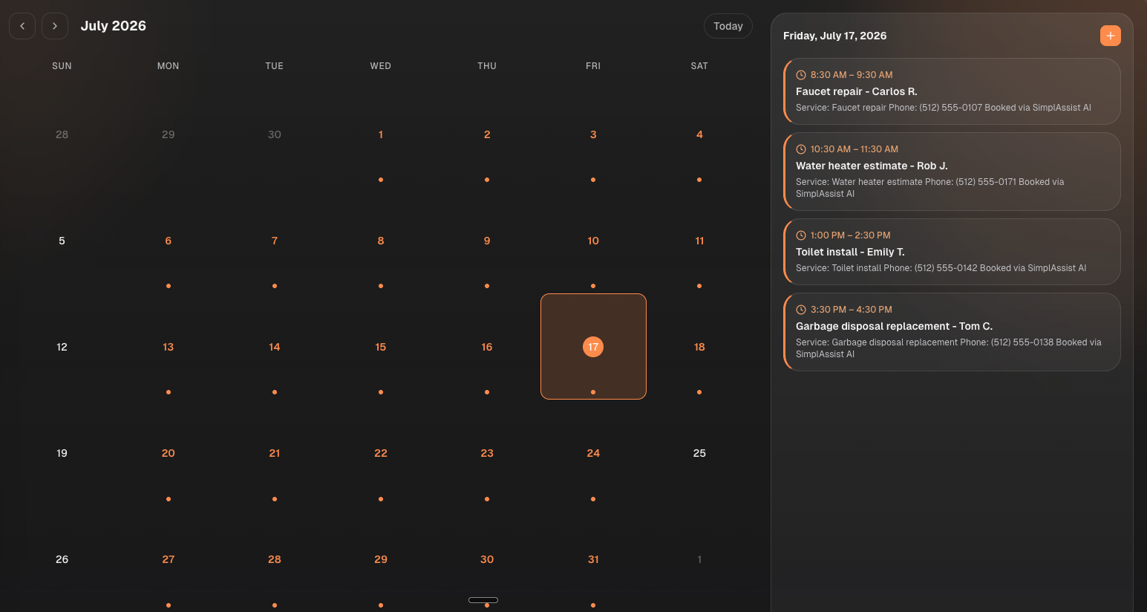The width and height of the screenshot is (1147, 612).
Task: Select July 11 on the calendar
Action: pos(699,241)
